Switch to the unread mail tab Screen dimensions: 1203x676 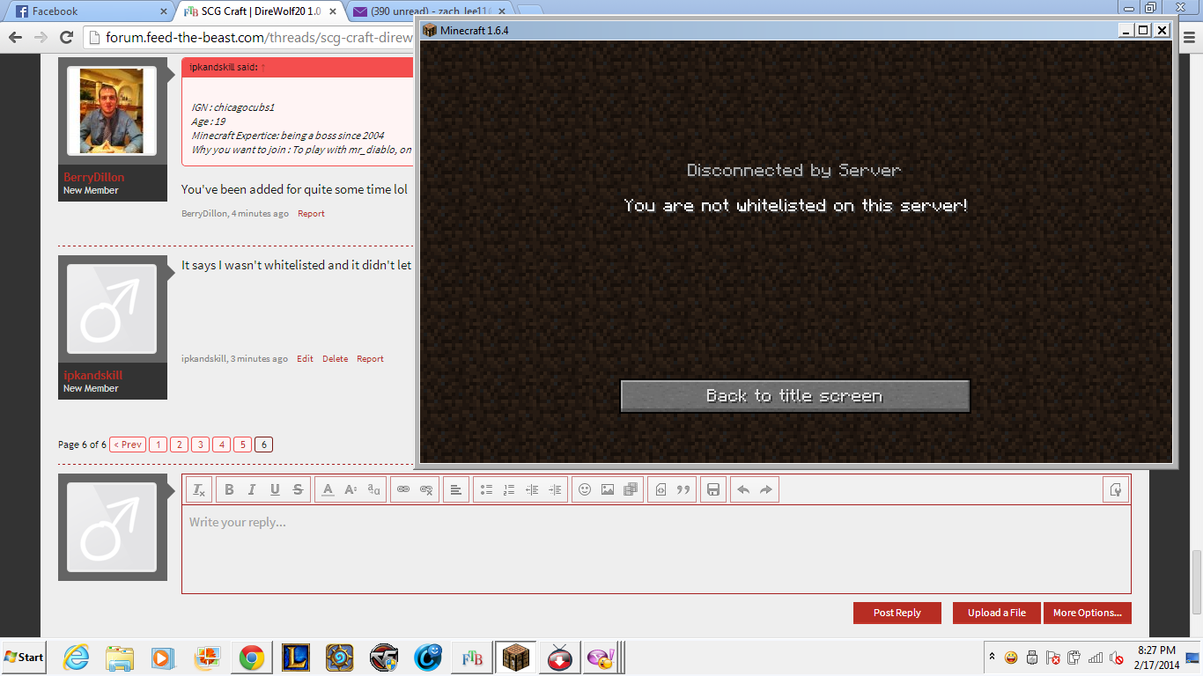pyautogui.click(x=423, y=11)
